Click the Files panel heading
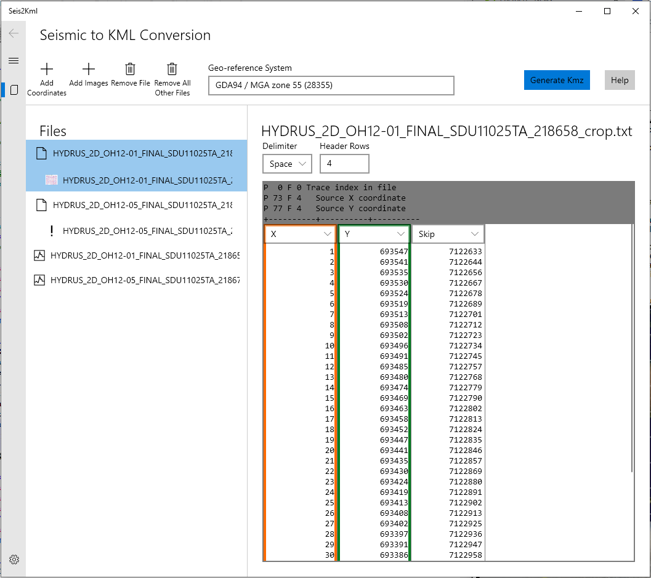 coord(53,131)
